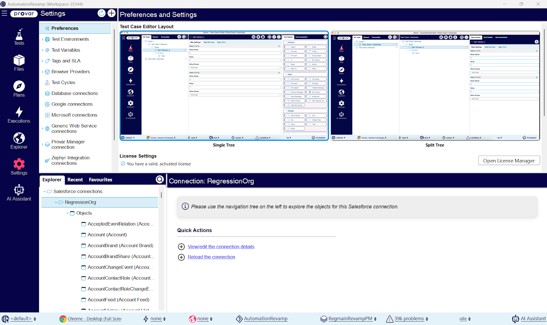Click the settings list scrollbar
This screenshot has height=325, width=547.
114,84
